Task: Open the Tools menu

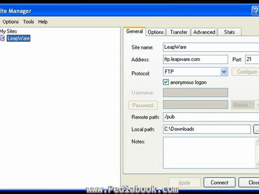Action: point(28,22)
